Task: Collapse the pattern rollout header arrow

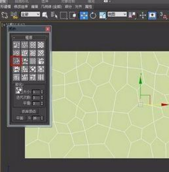Action: pyautogui.click(x=14, y=37)
